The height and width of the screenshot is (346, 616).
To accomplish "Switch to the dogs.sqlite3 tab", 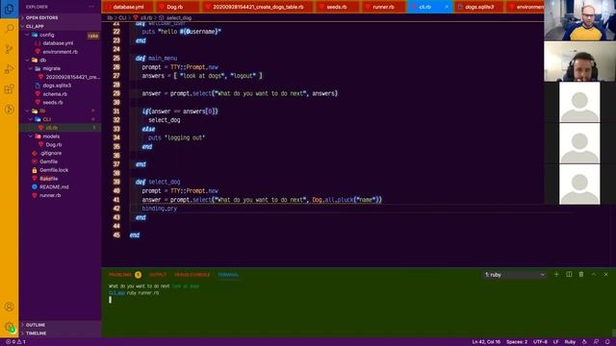I will pyautogui.click(x=479, y=7).
